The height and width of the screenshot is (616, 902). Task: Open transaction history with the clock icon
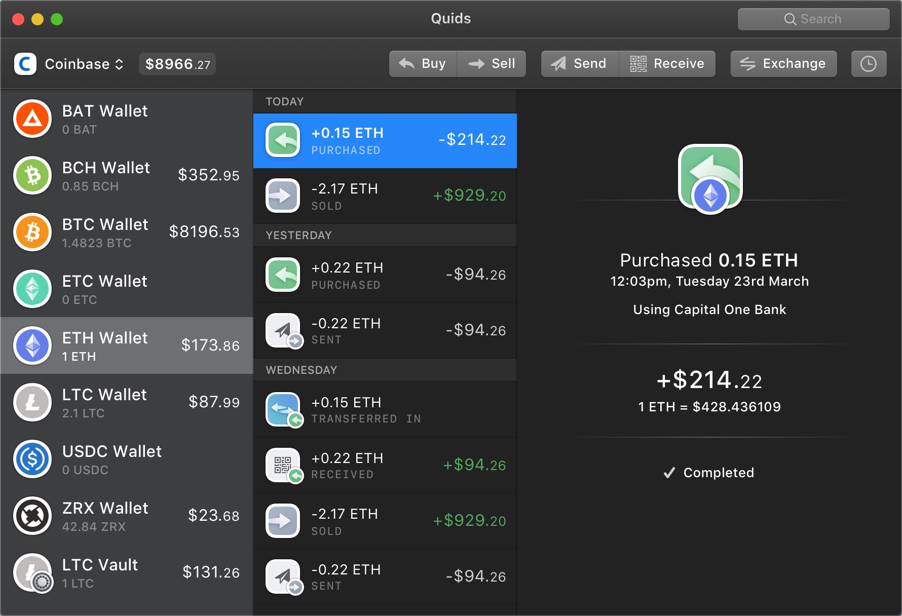(869, 64)
